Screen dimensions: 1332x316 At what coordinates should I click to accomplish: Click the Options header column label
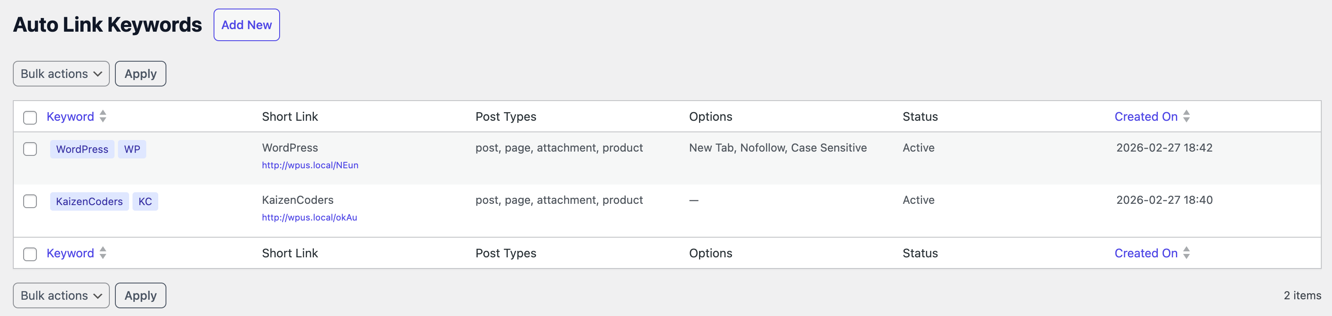[711, 117]
